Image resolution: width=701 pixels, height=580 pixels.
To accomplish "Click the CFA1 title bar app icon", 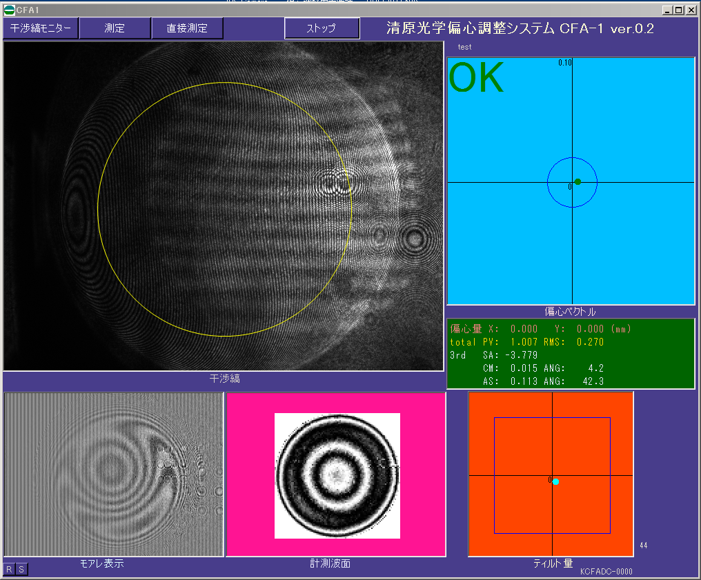I will [9, 10].
